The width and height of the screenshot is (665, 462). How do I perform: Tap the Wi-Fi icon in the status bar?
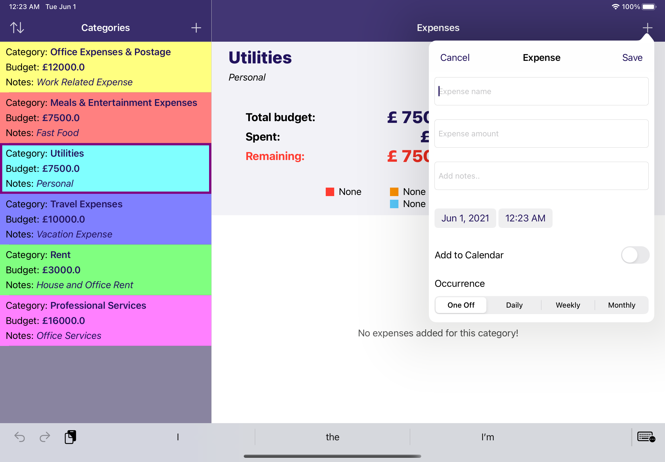[x=615, y=6]
